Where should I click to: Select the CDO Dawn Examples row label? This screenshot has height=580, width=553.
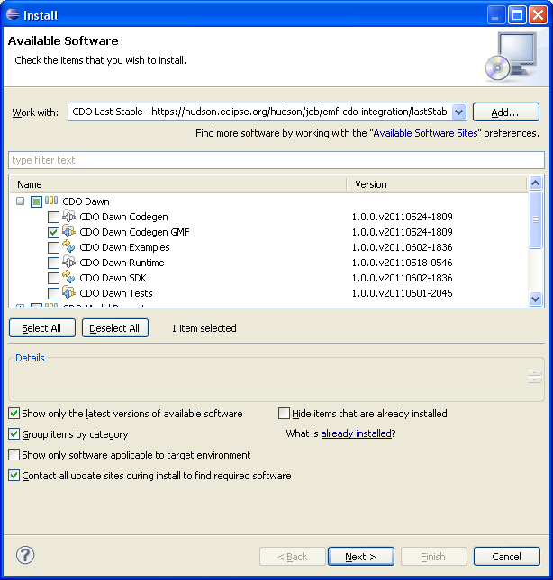coord(124,247)
